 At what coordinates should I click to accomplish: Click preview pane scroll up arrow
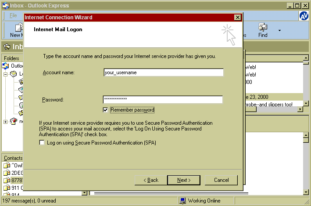pos(306,135)
